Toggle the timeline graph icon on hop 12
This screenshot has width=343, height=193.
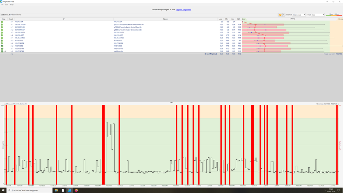[x=5, y=51]
